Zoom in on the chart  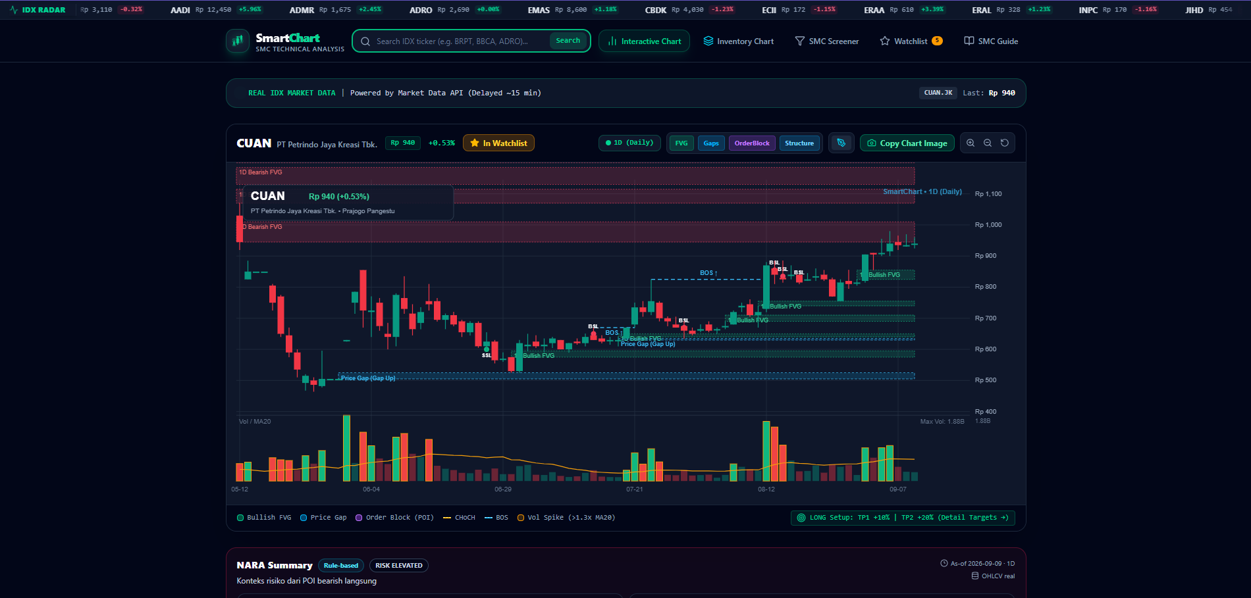[971, 143]
